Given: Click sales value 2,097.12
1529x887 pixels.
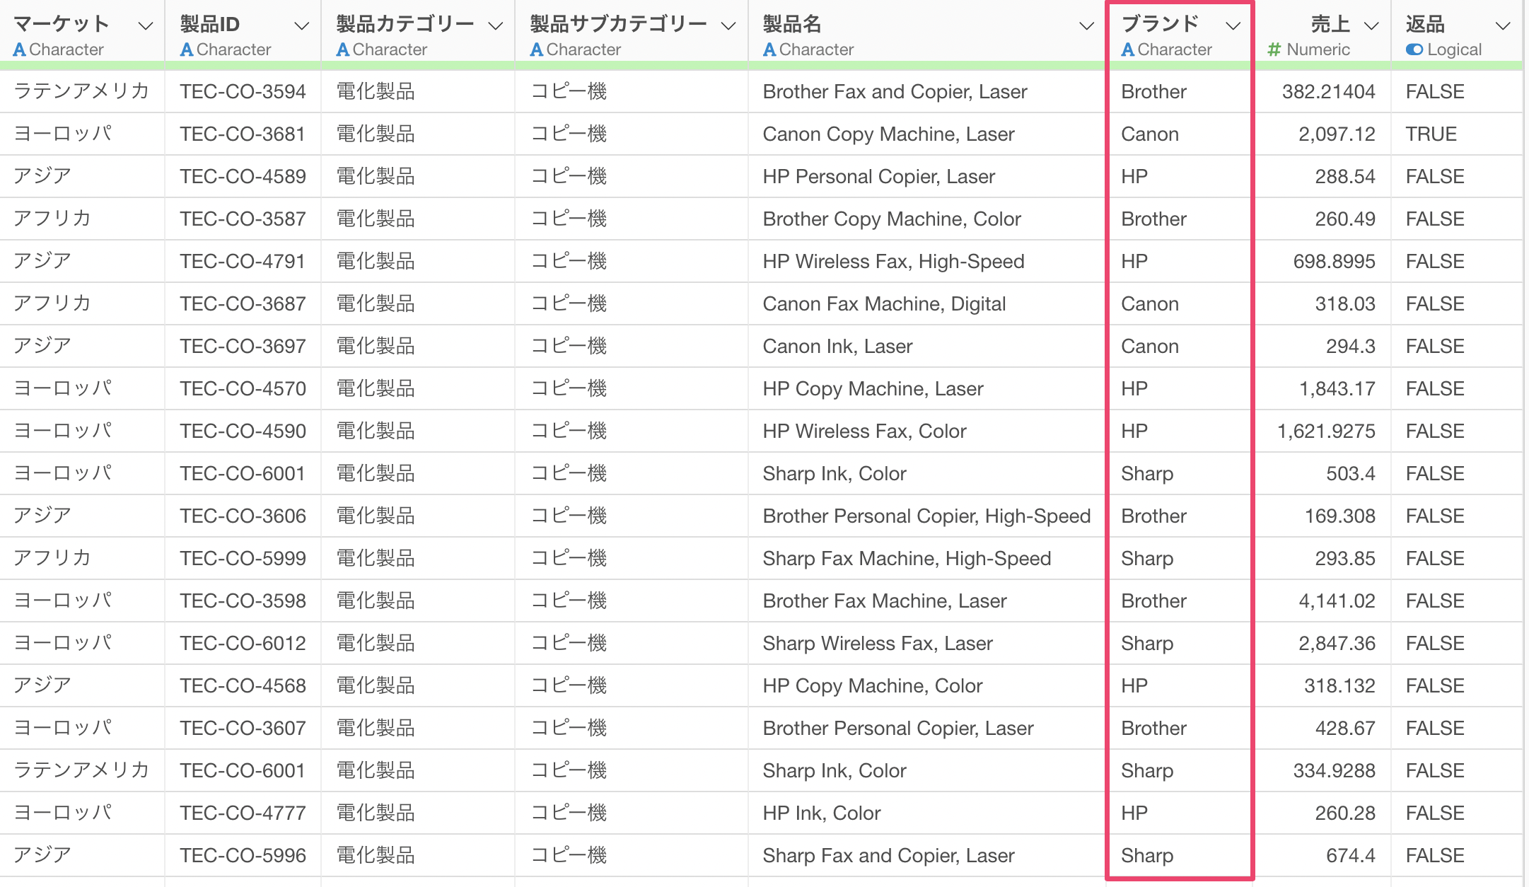Looking at the screenshot, I should click(1337, 134).
